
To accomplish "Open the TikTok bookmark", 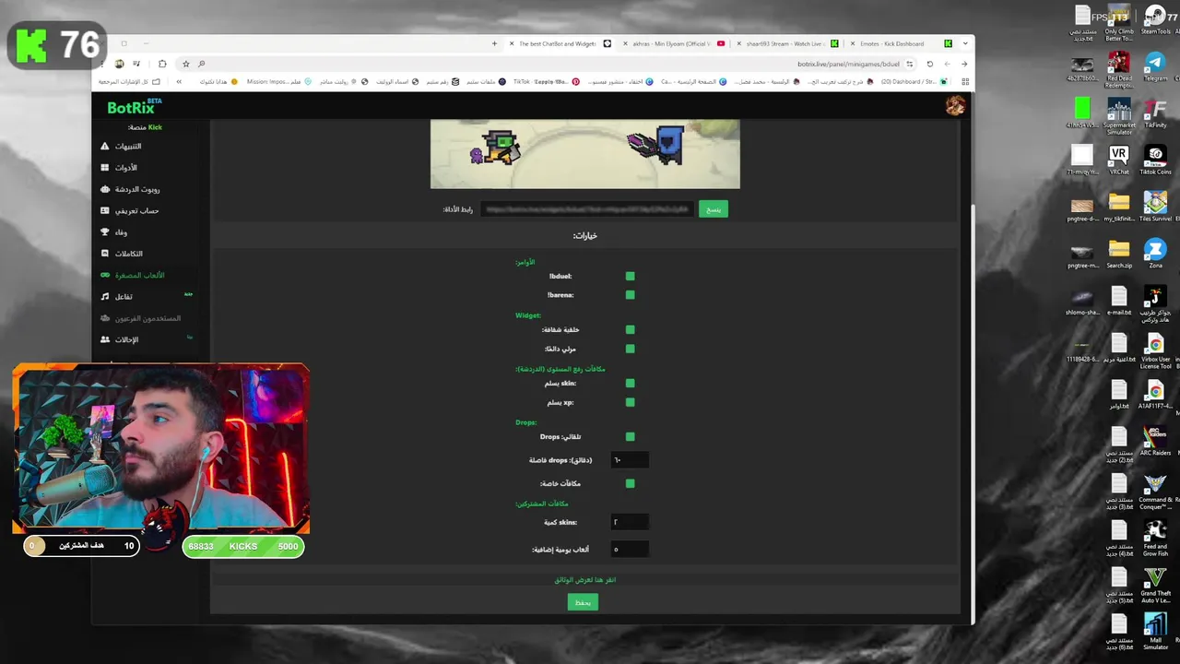I will 547,81.
